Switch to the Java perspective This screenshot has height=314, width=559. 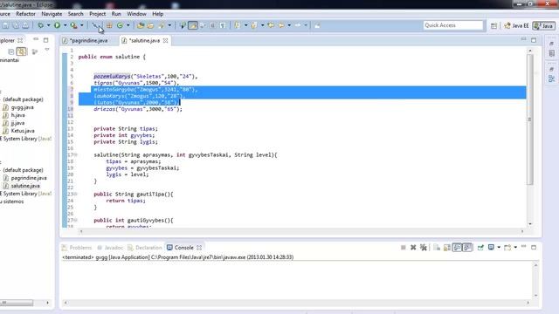coord(543,25)
